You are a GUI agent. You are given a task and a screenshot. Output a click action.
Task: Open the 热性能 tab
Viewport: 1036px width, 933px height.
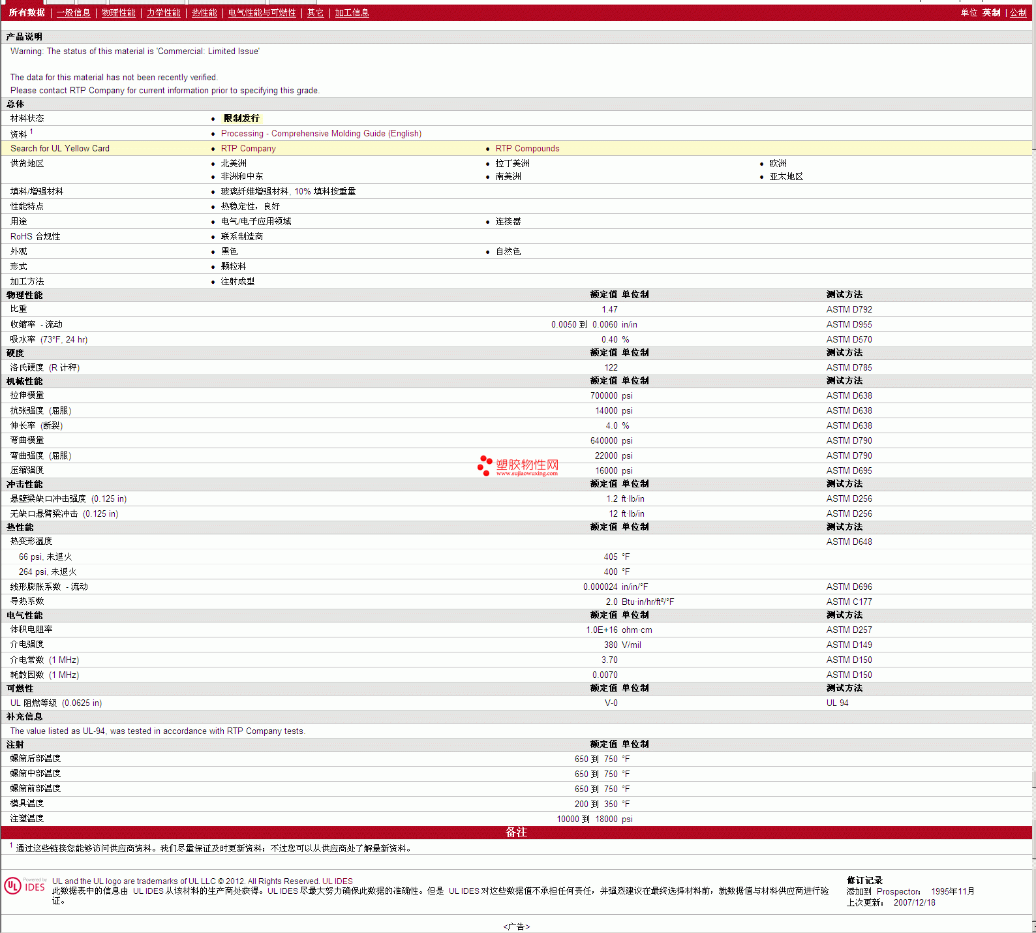coord(204,13)
